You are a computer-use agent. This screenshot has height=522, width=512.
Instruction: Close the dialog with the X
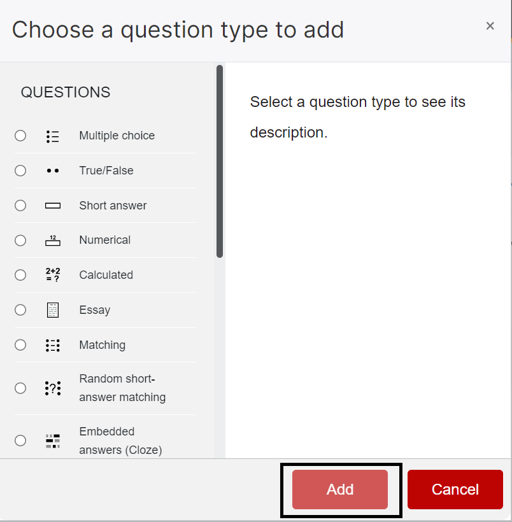[x=490, y=26]
